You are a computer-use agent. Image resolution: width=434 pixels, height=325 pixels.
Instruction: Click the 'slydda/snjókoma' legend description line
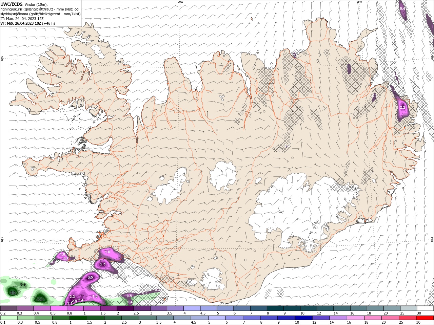40,14
